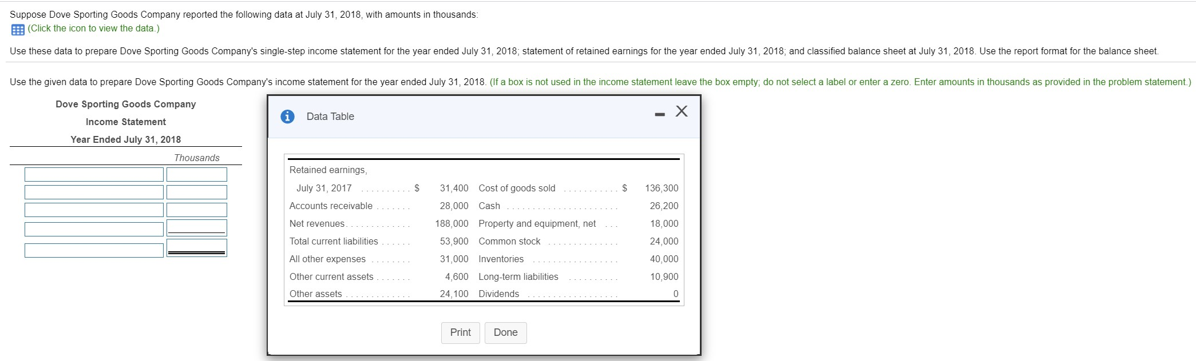The width and height of the screenshot is (1196, 361).
Task: Click the 26,200 cash value
Action: click(664, 206)
